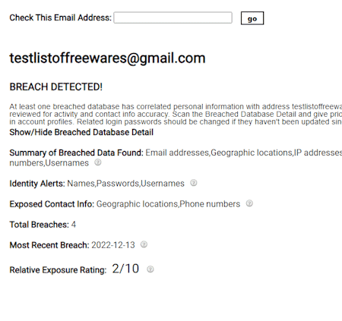Focus the Check This Email Address field
Screen dimensions: 342x321
point(173,17)
